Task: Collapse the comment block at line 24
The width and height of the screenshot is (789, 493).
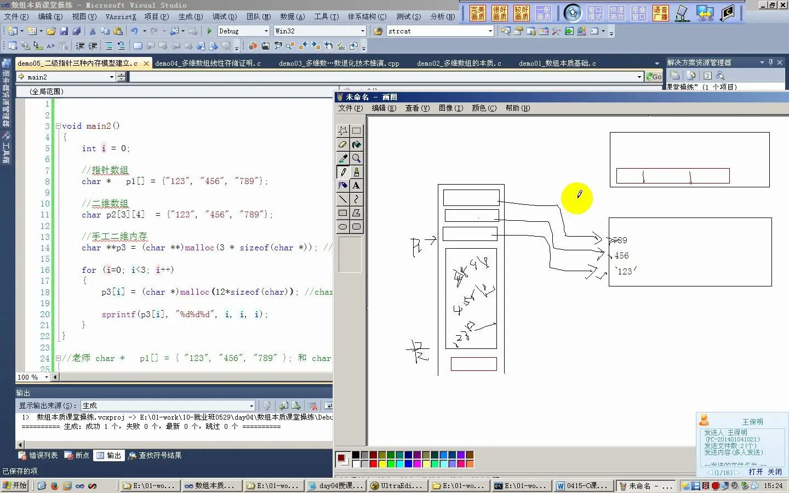Action: pyautogui.click(x=58, y=358)
